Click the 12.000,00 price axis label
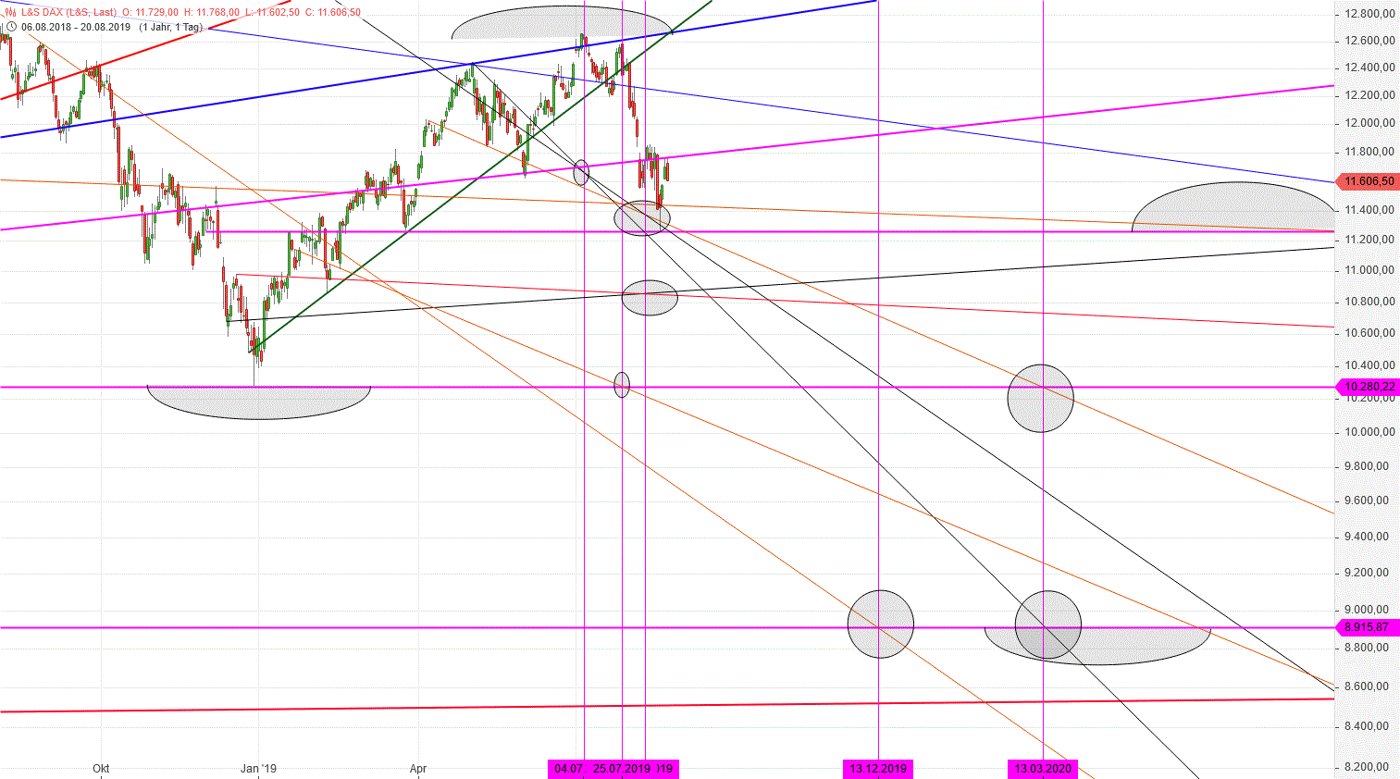Viewport: 1400px width, 779px height. click(x=1369, y=123)
